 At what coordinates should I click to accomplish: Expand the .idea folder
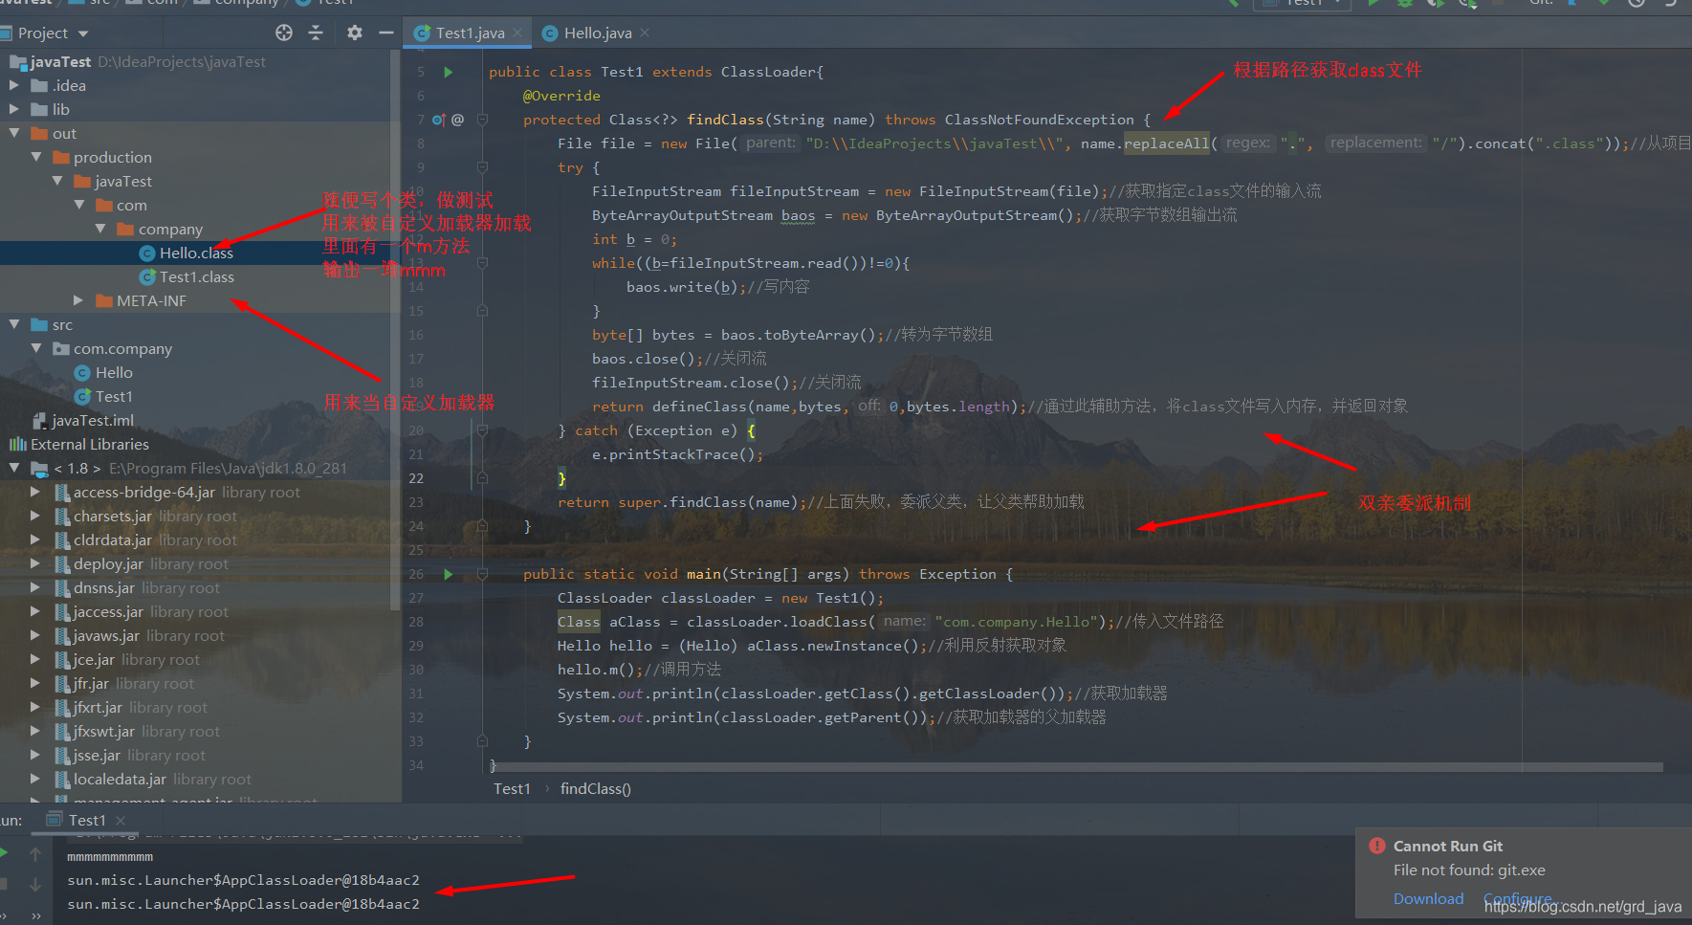(x=14, y=85)
